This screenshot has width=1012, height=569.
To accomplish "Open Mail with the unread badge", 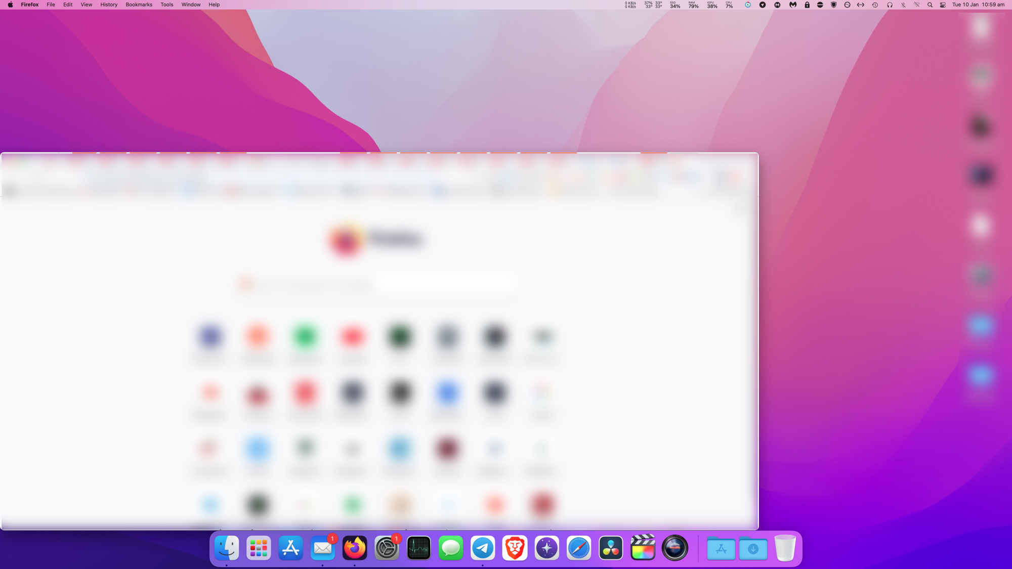I will [x=323, y=548].
